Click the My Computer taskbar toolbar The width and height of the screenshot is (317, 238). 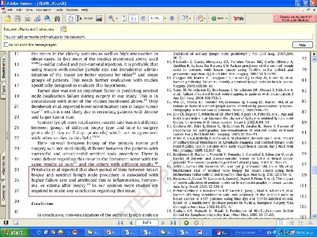(245, 233)
